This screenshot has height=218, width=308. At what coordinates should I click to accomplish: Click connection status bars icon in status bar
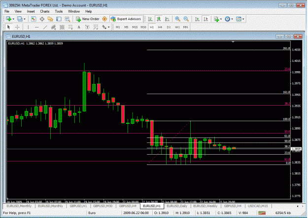point(262,213)
